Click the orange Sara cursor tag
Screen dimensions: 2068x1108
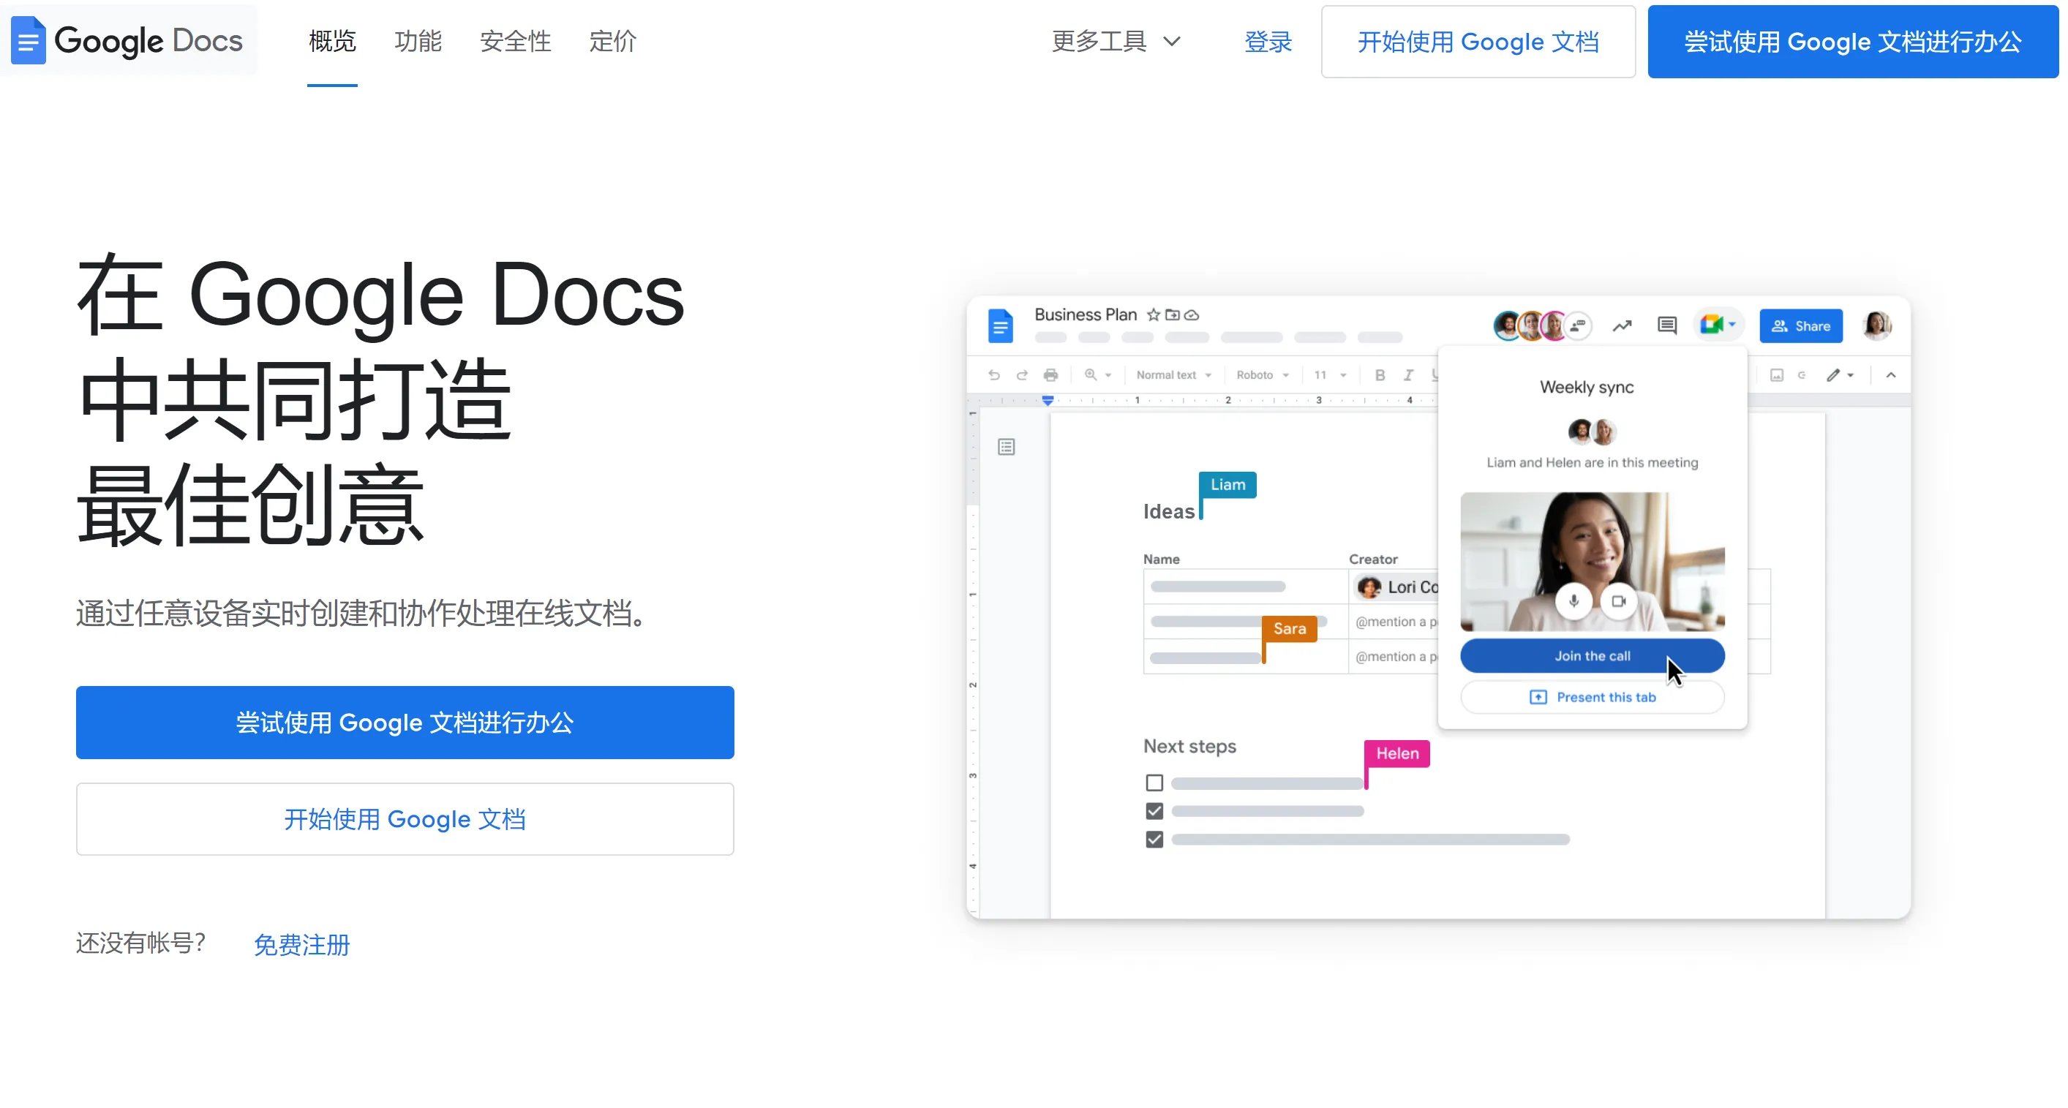(x=1289, y=629)
